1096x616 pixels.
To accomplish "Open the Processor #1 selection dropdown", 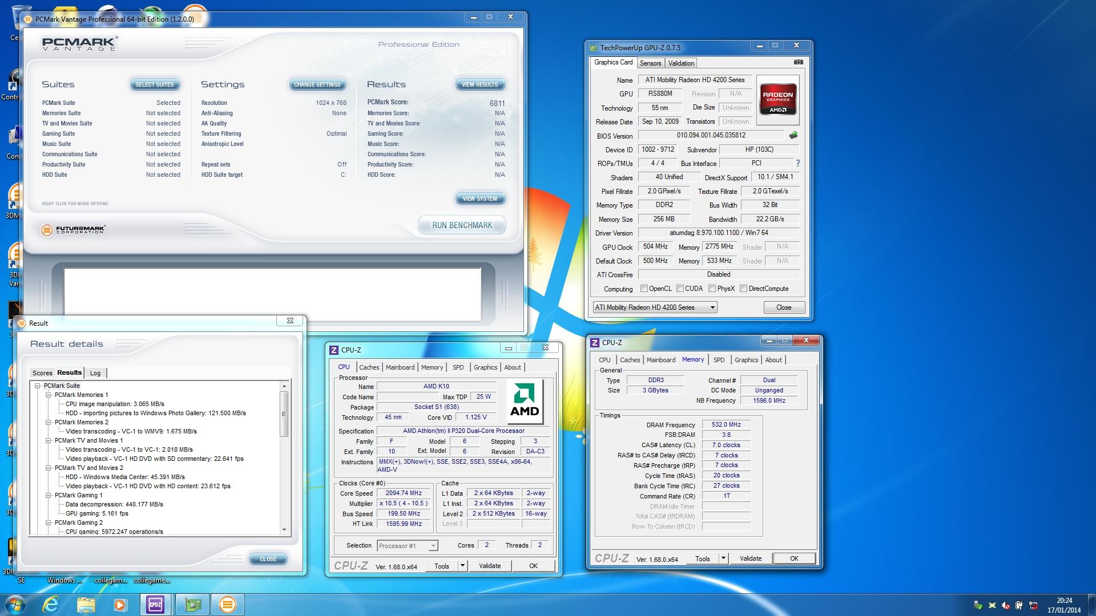I will [407, 546].
